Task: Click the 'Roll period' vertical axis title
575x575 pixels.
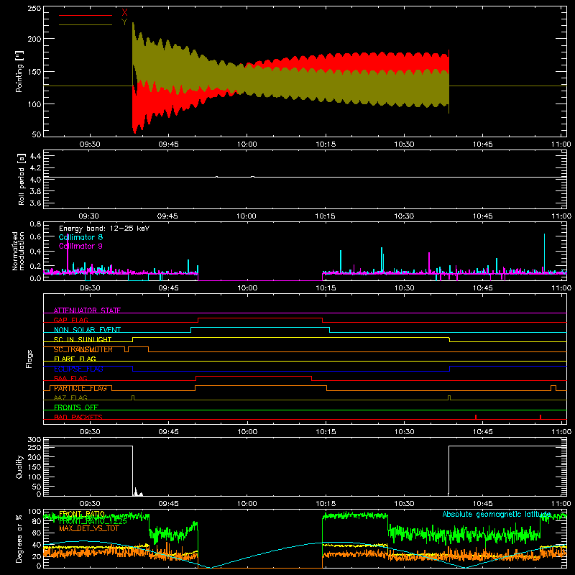Action: (x=22, y=179)
